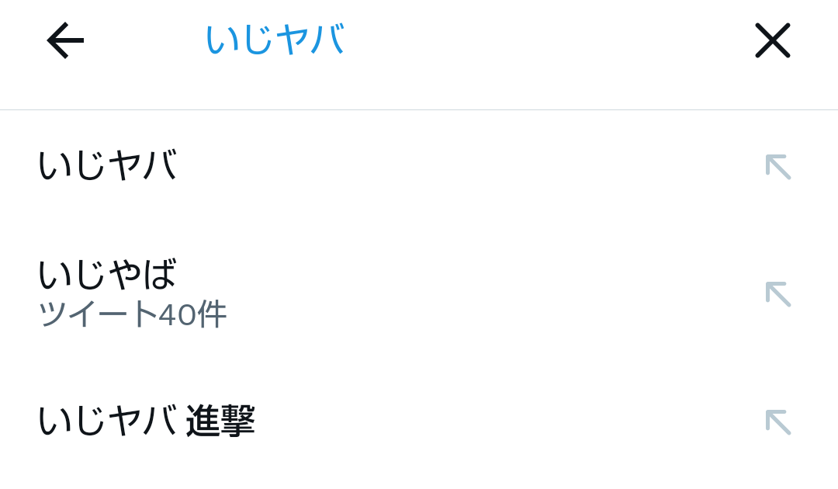Autofill the query from the first suggestion's arrow
The image size is (838, 489).
tap(778, 168)
